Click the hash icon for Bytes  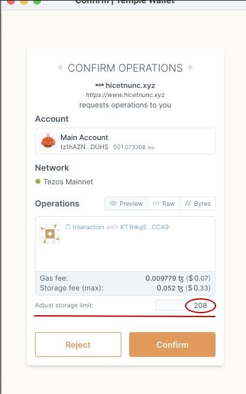tap(188, 203)
